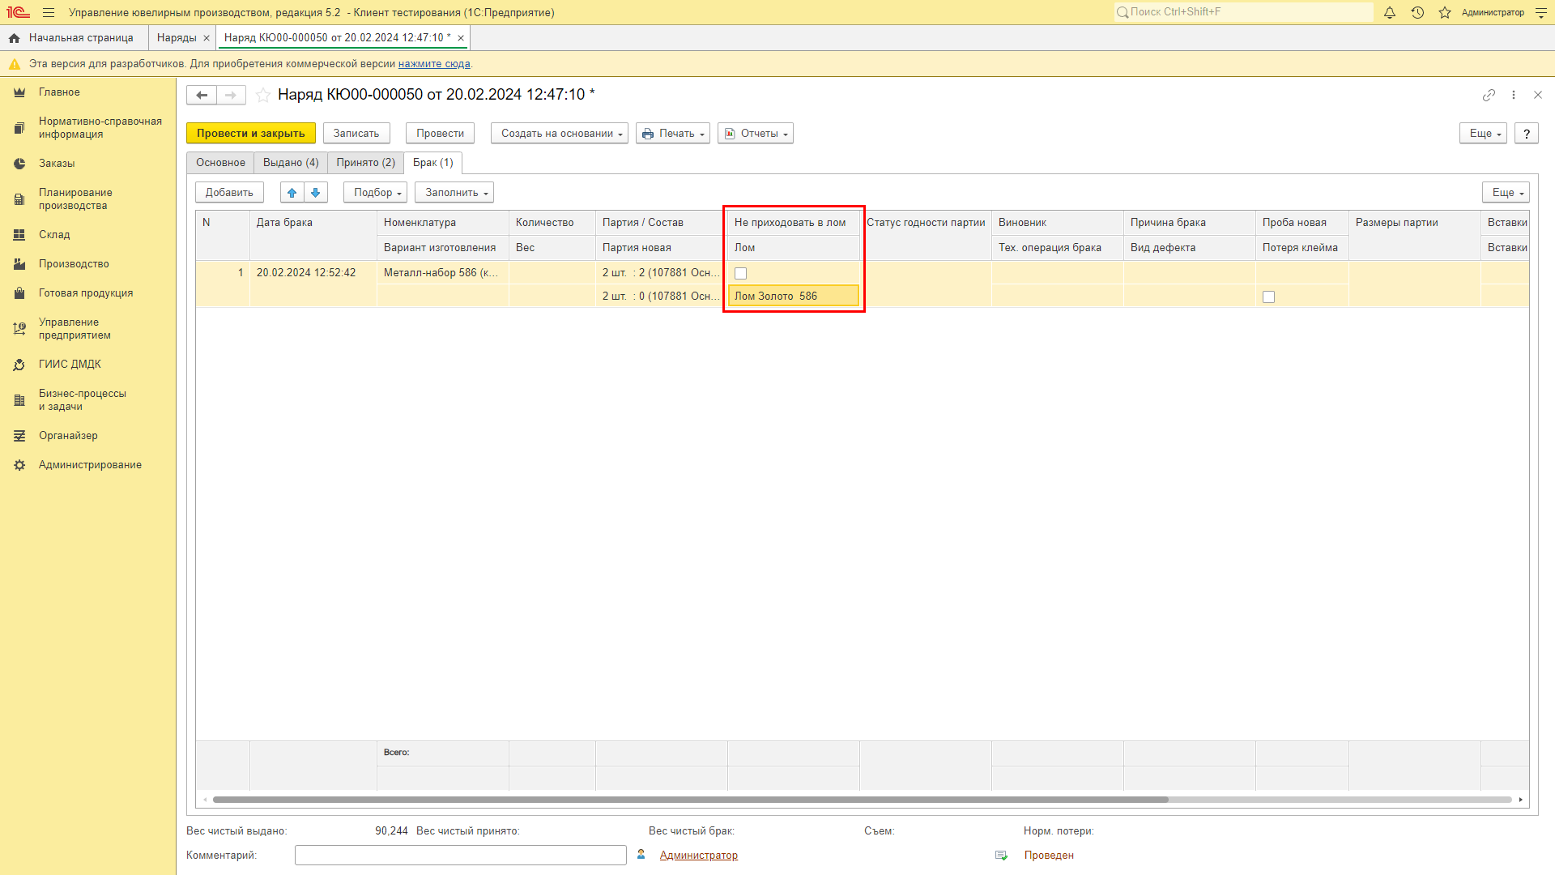Select the Брак (1) tab
This screenshot has width=1555, height=875.
433,163
